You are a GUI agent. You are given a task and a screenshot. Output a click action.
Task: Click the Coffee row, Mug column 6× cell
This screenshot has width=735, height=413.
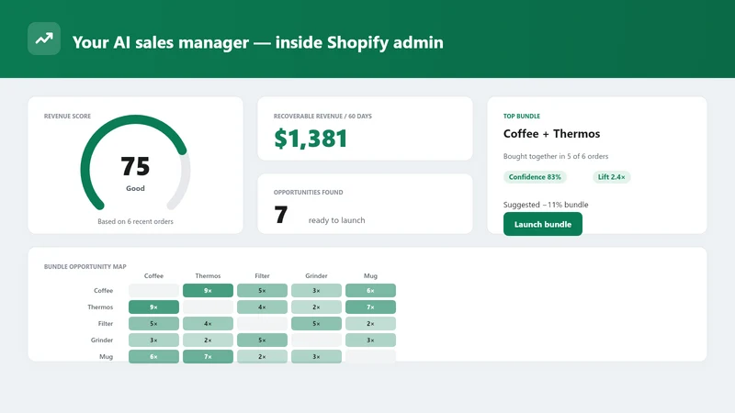(x=370, y=290)
